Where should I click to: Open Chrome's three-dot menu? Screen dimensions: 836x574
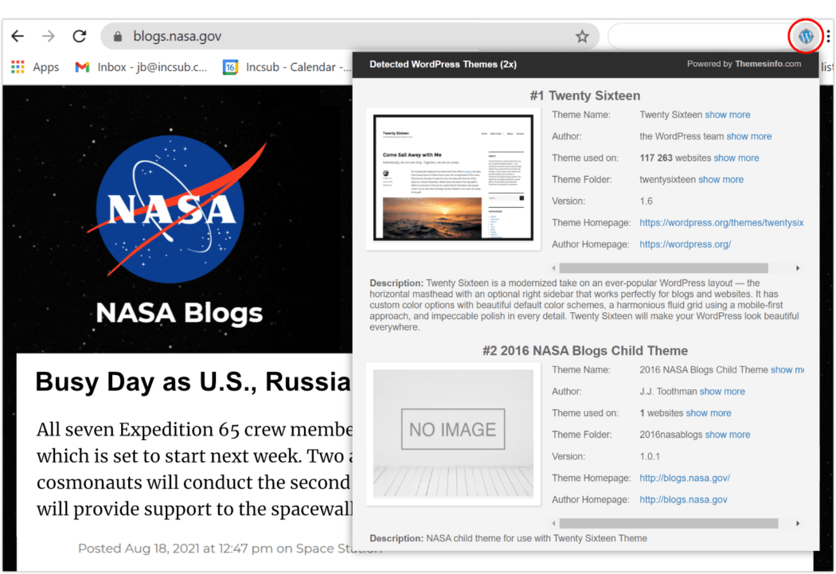click(x=828, y=36)
